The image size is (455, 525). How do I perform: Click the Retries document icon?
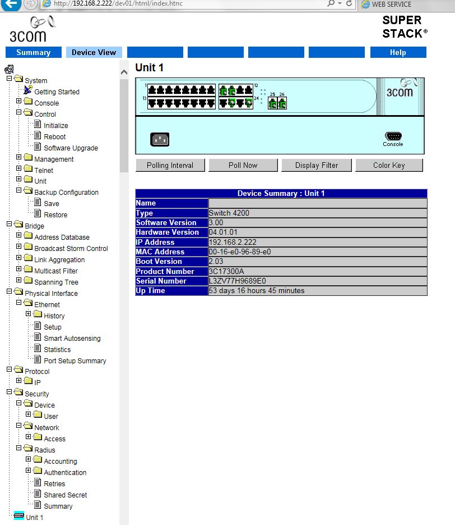click(38, 482)
